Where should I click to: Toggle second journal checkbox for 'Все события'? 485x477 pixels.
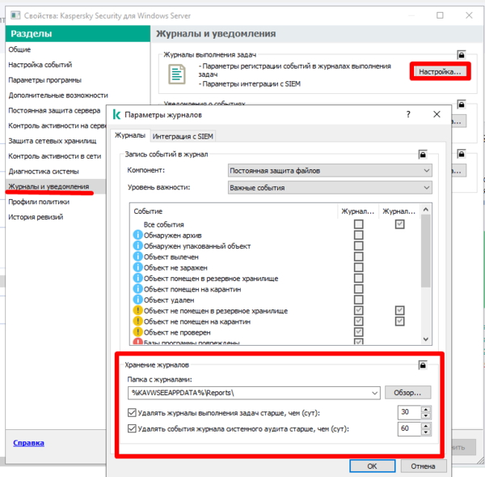(x=399, y=224)
